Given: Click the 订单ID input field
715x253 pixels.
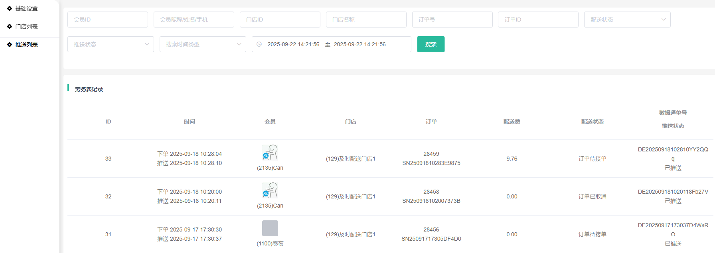Looking at the screenshot, I should (x=538, y=20).
